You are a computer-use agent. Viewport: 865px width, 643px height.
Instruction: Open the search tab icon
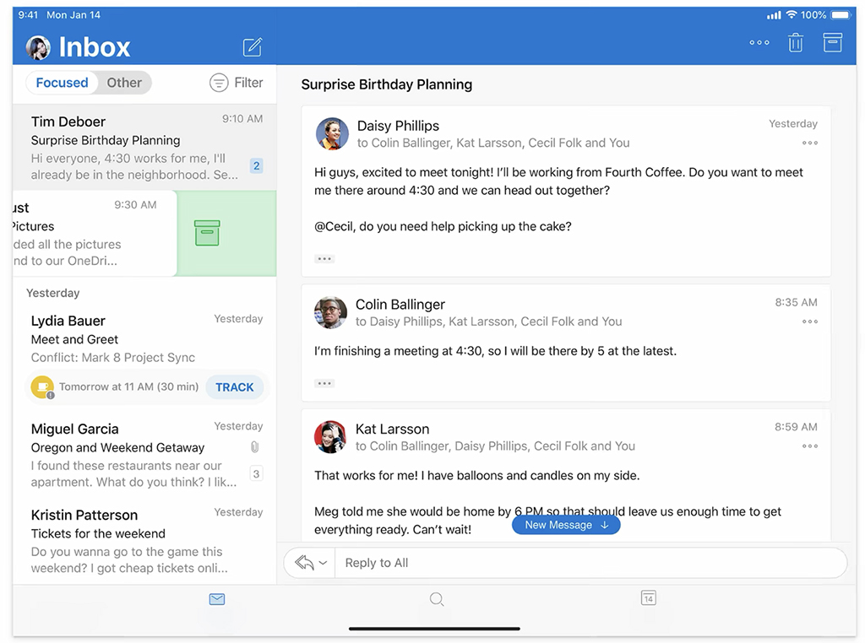437,599
